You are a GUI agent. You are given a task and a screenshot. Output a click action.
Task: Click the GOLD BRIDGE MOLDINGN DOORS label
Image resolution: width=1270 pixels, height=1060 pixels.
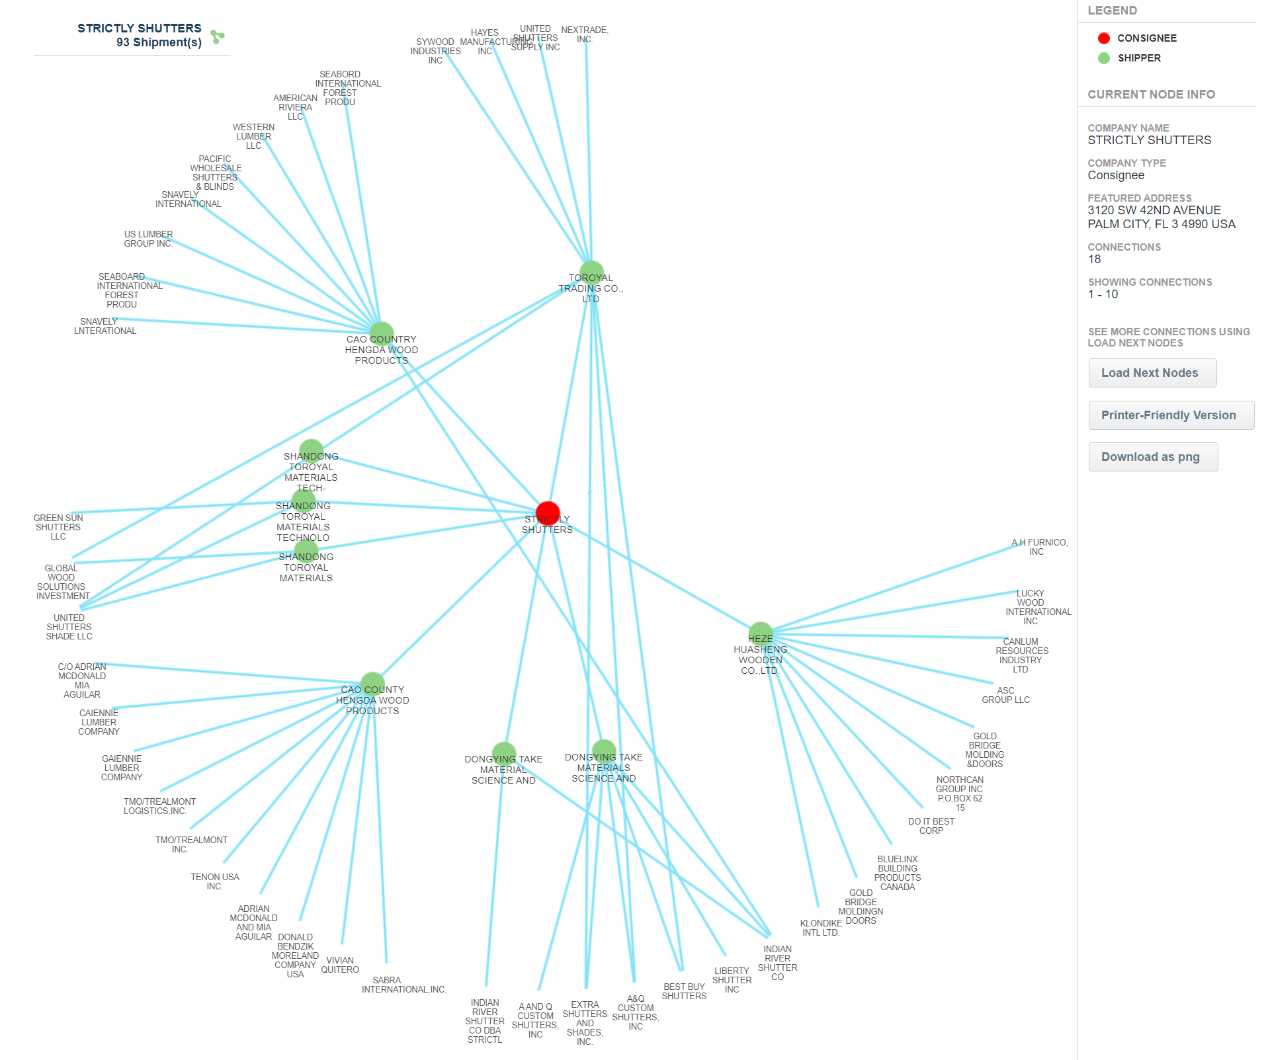pyautogui.click(x=861, y=907)
